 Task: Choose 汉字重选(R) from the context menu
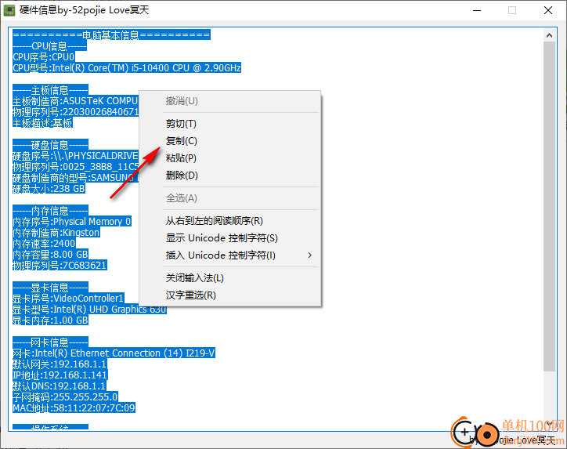(229, 295)
